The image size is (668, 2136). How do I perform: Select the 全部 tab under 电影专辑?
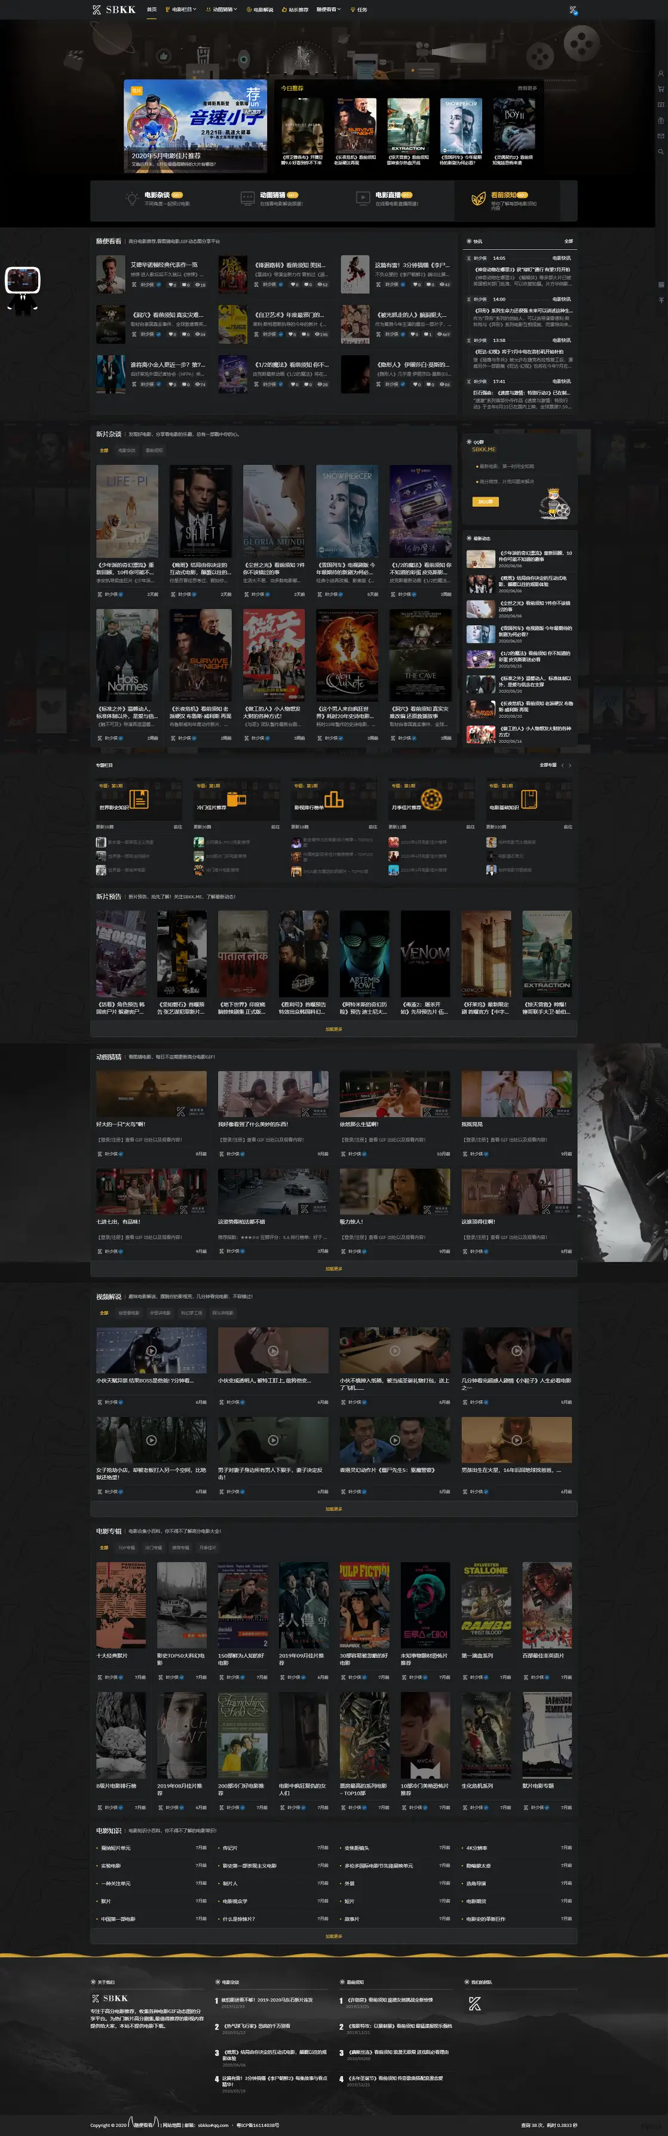(x=103, y=1547)
